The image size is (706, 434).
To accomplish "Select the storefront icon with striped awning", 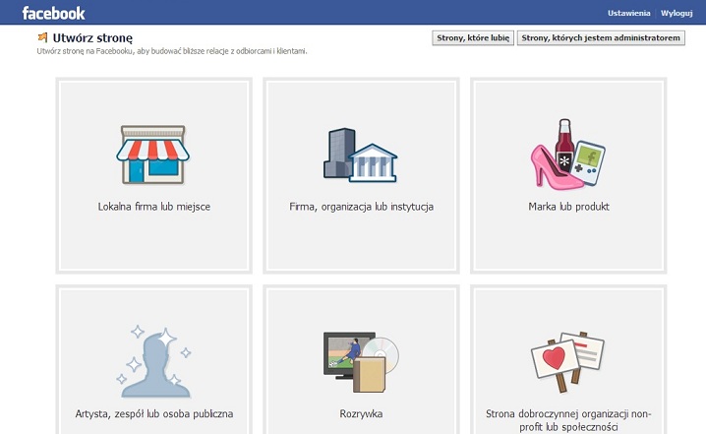I will click(153, 155).
